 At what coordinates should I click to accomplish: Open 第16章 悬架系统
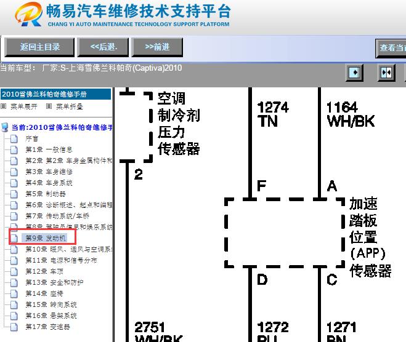(x=51, y=316)
